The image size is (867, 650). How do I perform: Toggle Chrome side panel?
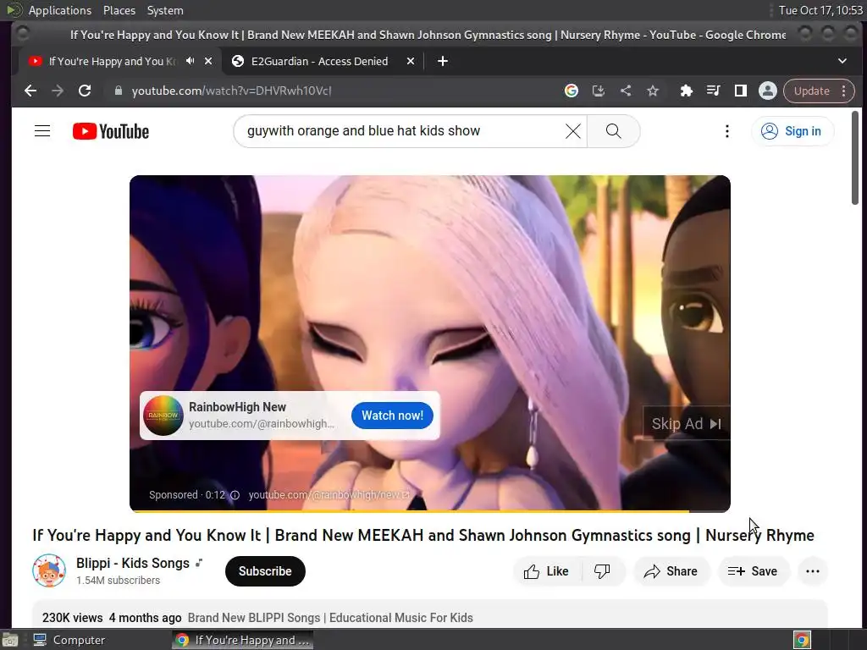pos(740,91)
